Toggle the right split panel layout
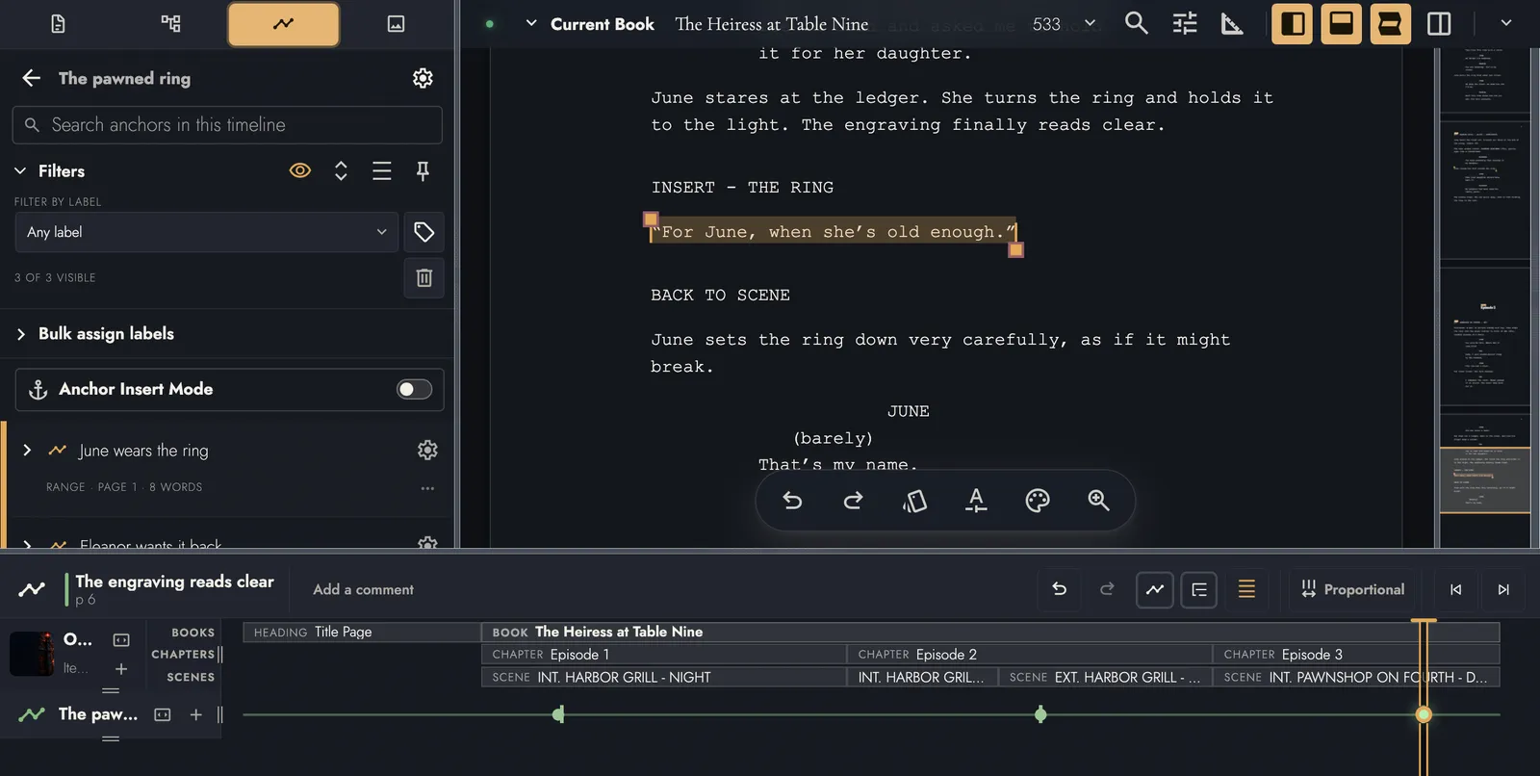The width and height of the screenshot is (1540, 776). (x=1439, y=24)
